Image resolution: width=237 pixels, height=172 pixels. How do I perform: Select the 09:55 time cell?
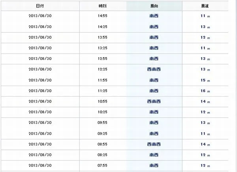(102, 122)
